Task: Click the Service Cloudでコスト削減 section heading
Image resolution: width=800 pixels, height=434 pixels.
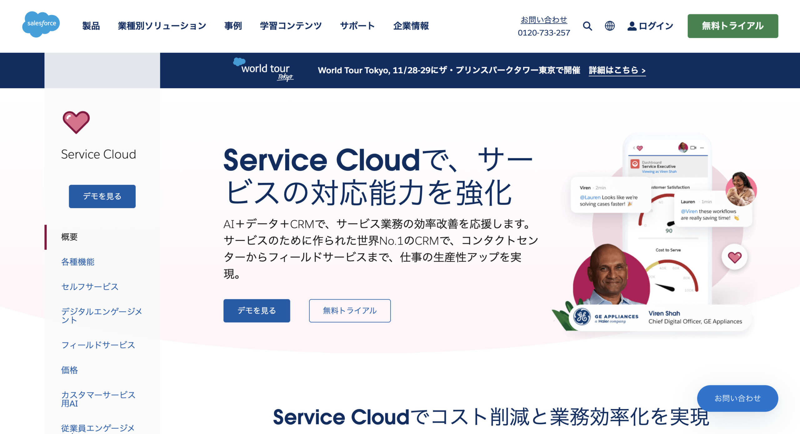Action: (x=491, y=417)
